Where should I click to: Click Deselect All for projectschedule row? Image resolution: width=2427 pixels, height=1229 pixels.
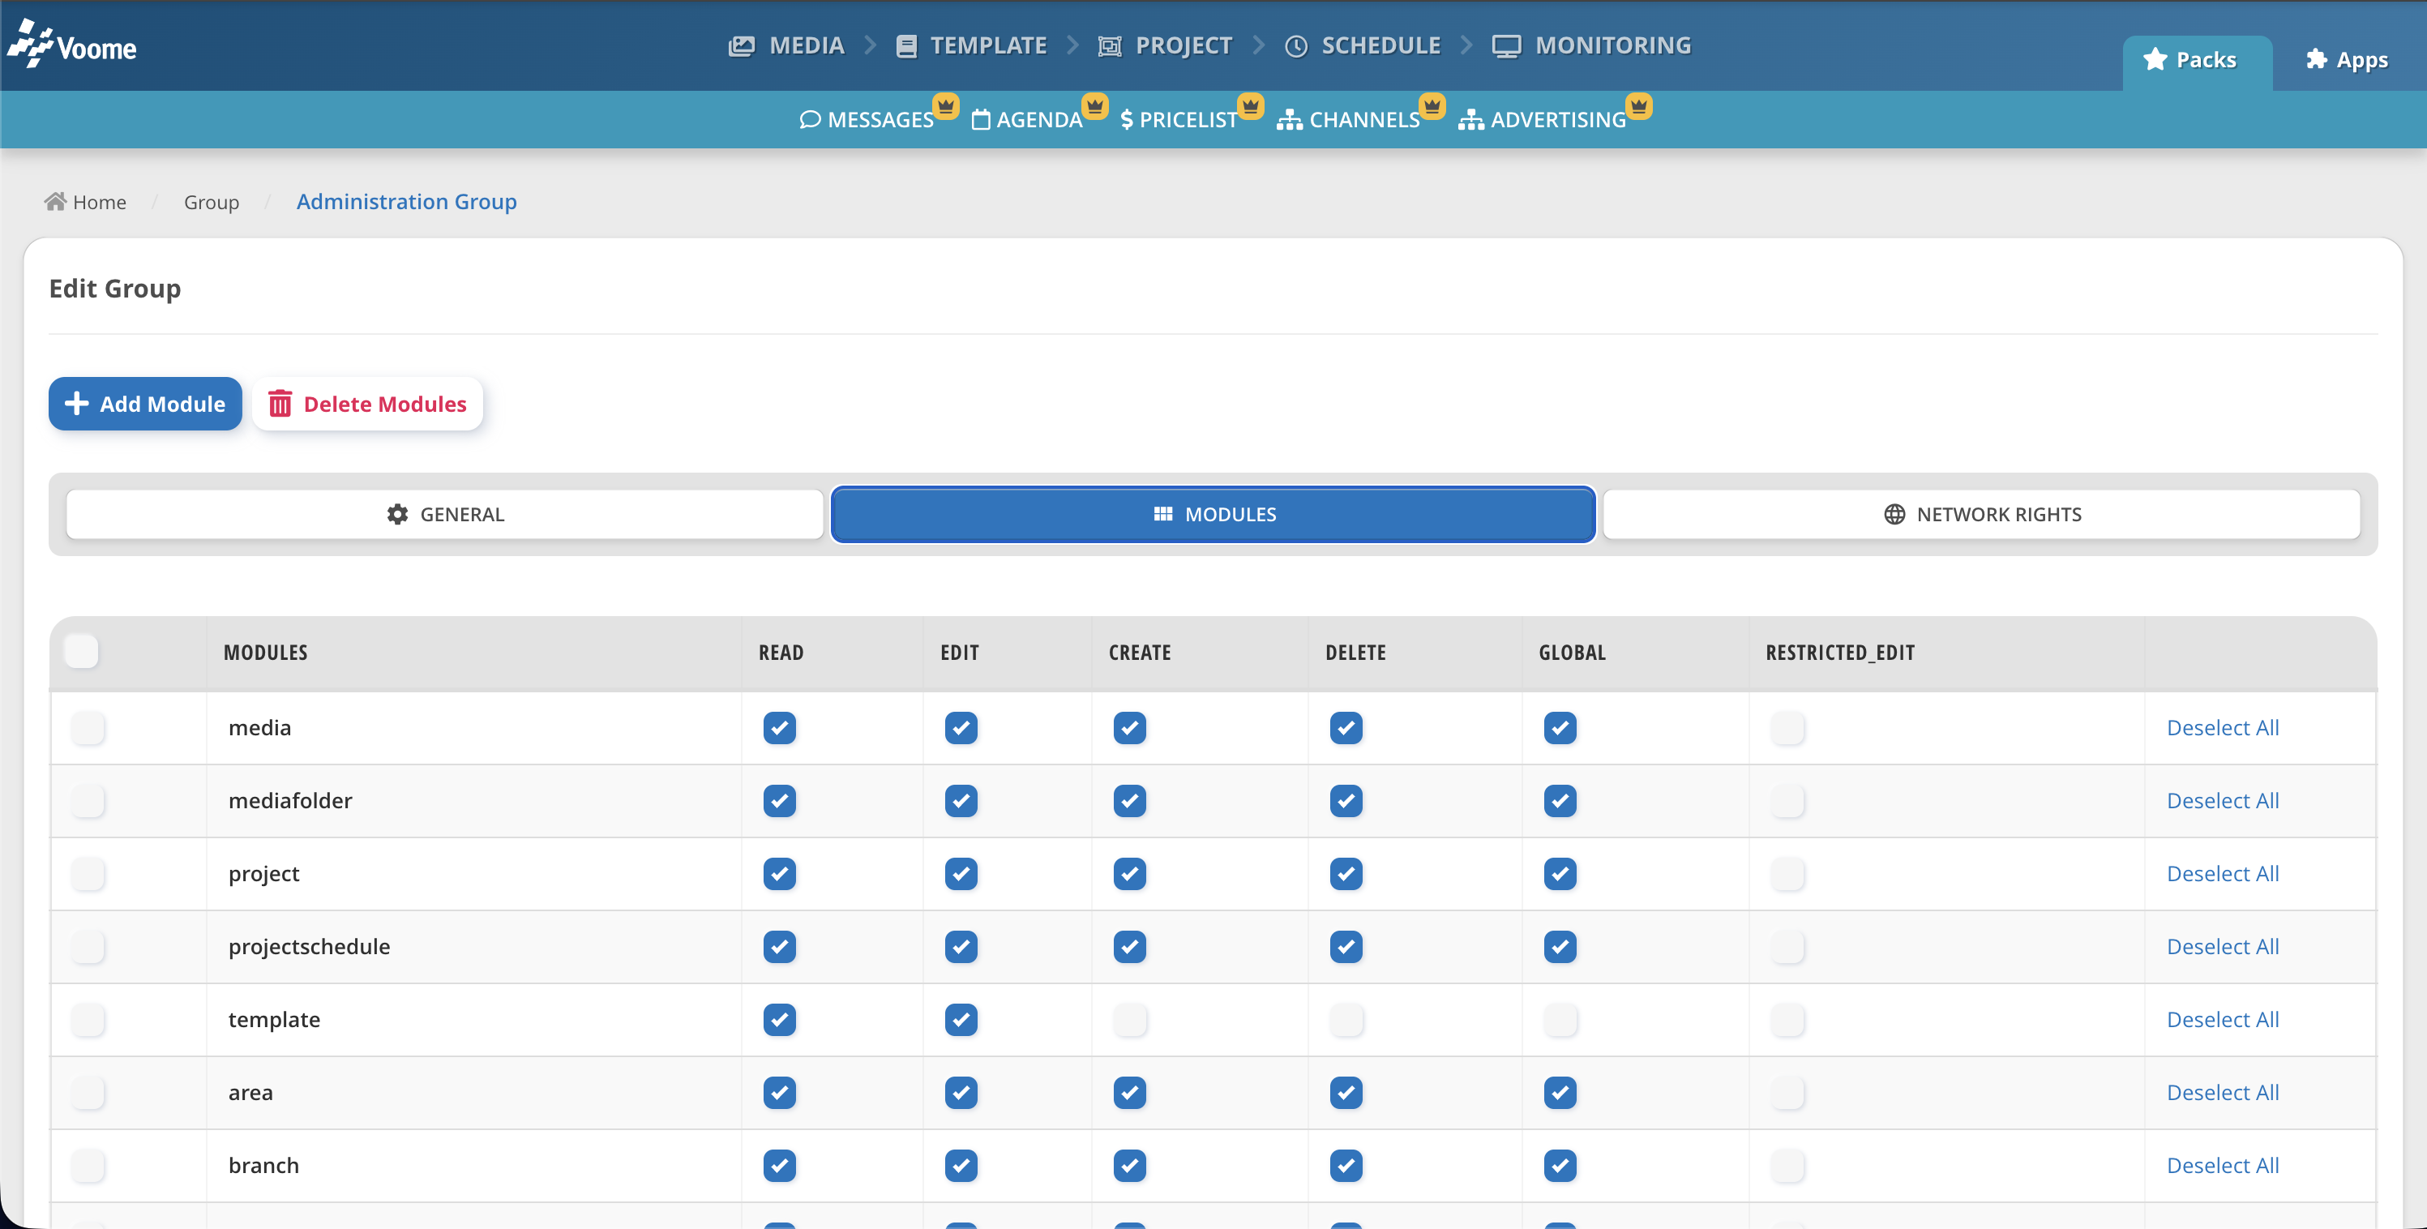coord(2223,946)
